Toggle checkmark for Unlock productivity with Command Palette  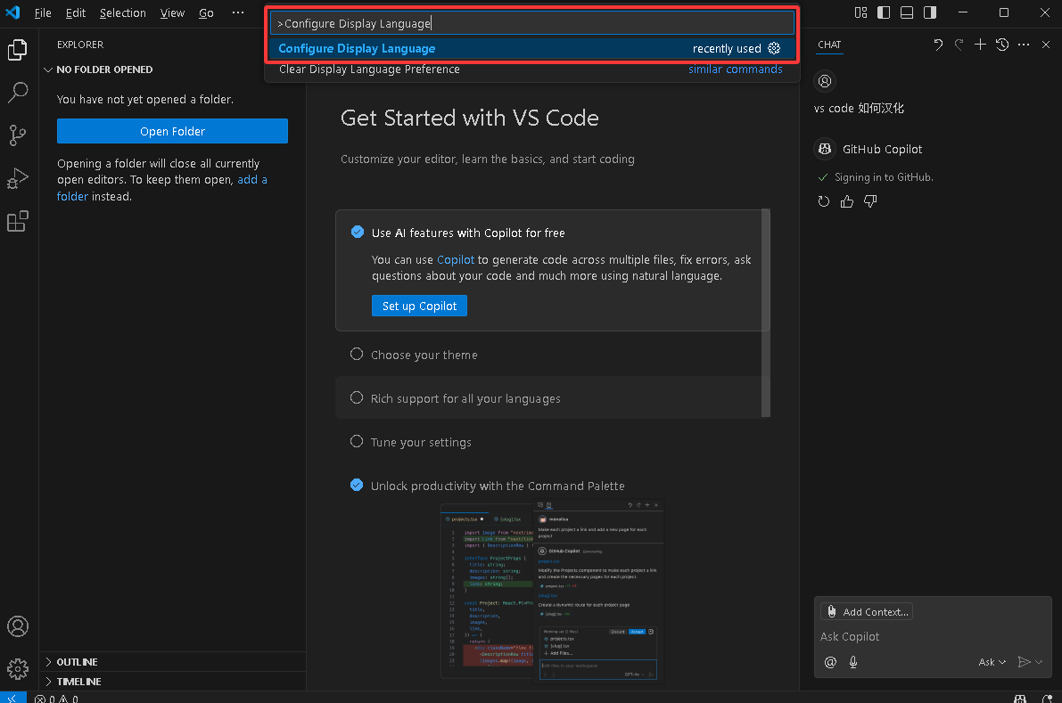(357, 485)
